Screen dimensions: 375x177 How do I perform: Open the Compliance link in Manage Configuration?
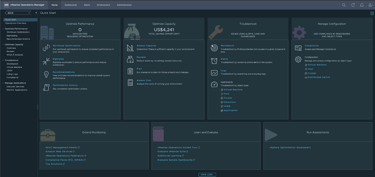coord(311,46)
